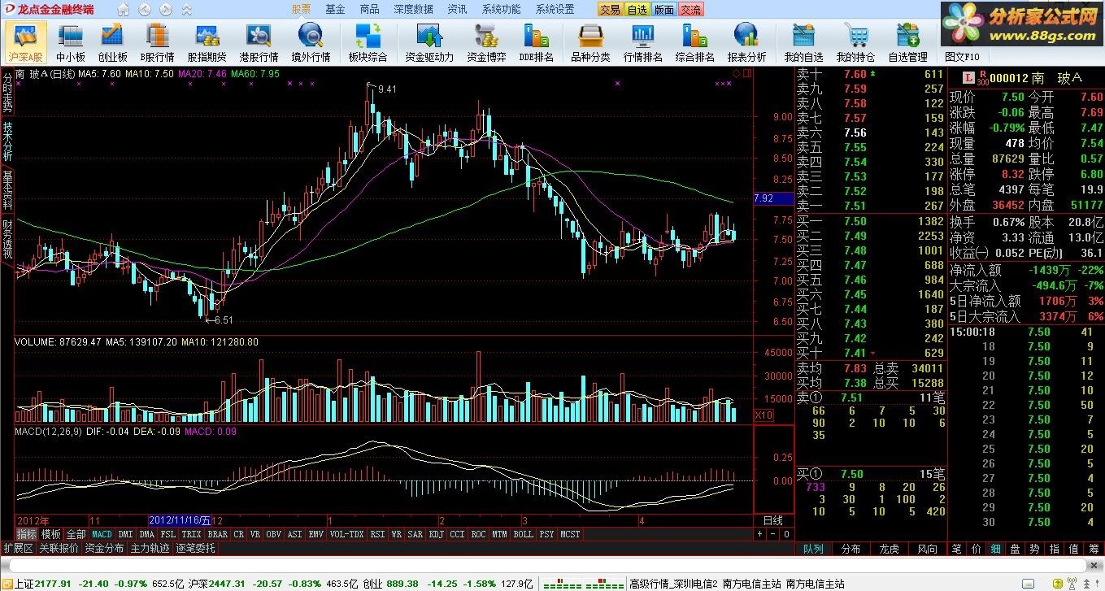The width and height of the screenshot is (1105, 591).
Task: Select the VOL-TDX indicator
Action: [347, 534]
